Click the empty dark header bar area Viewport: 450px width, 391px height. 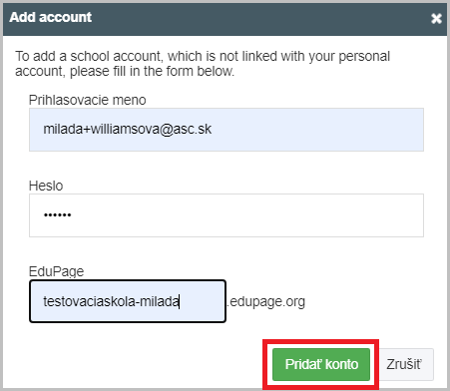coord(259,18)
